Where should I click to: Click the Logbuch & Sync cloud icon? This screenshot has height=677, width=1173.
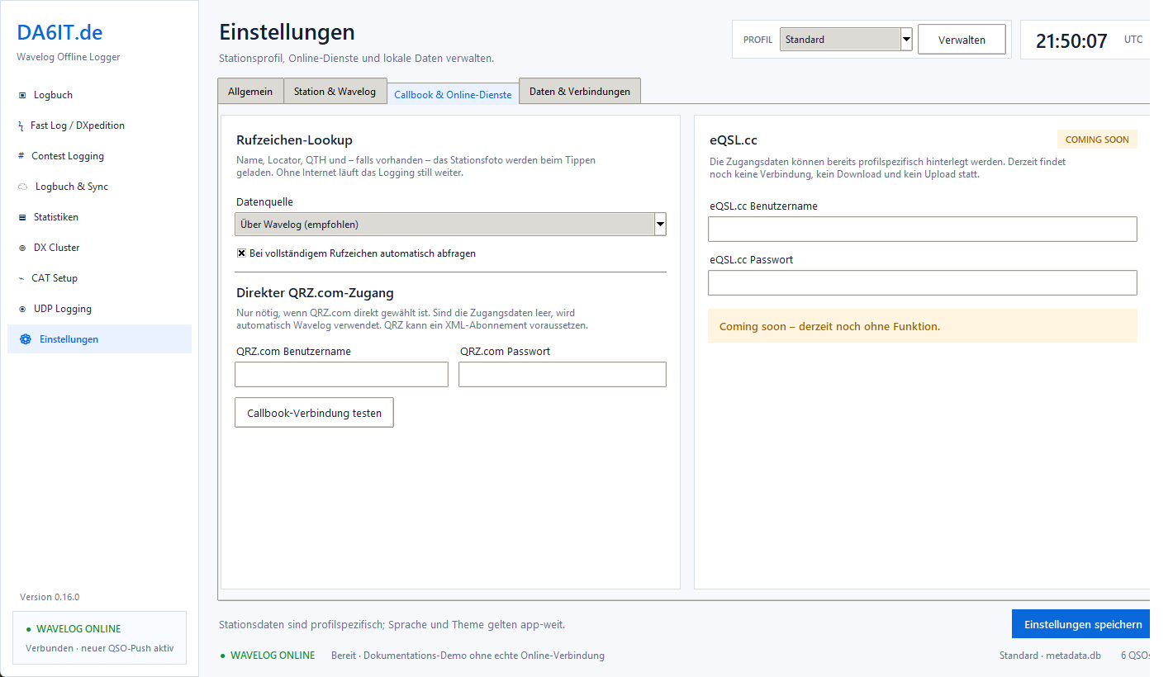point(23,187)
